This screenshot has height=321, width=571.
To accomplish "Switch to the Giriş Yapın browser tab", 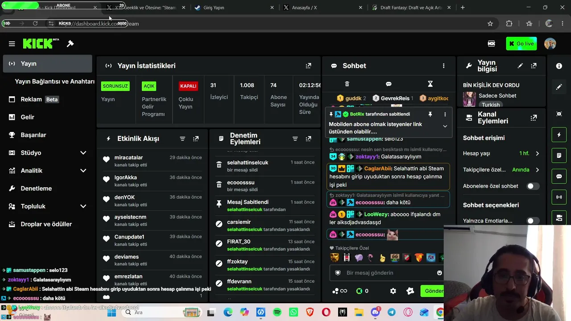I will pyautogui.click(x=233, y=8).
